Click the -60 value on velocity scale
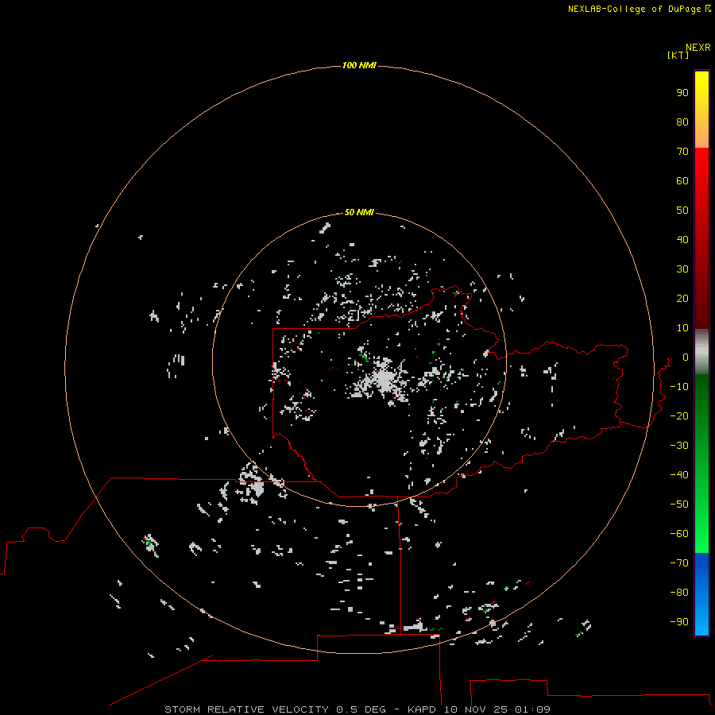The width and height of the screenshot is (715, 715). tap(679, 534)
